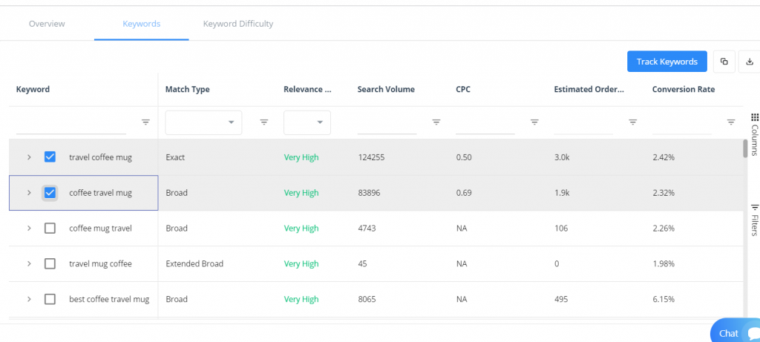
Task: Click the copy keywords icon
Action: click(x=724, y=62)
